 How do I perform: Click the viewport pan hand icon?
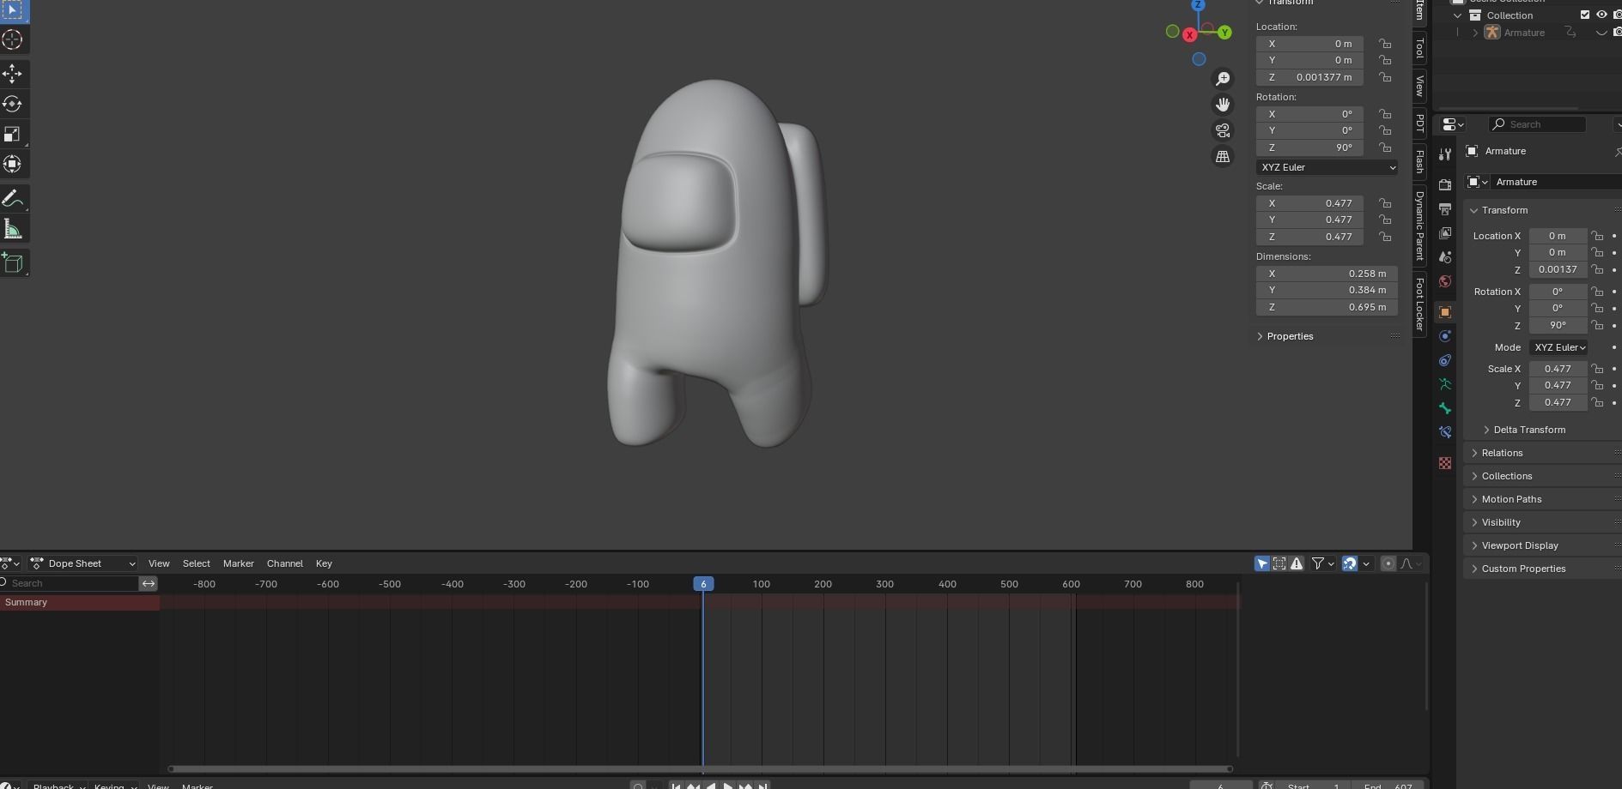[x=1223, y=105]
